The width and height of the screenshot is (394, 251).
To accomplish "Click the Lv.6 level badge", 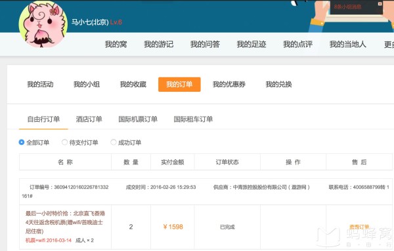I will (x=116, y=22).
